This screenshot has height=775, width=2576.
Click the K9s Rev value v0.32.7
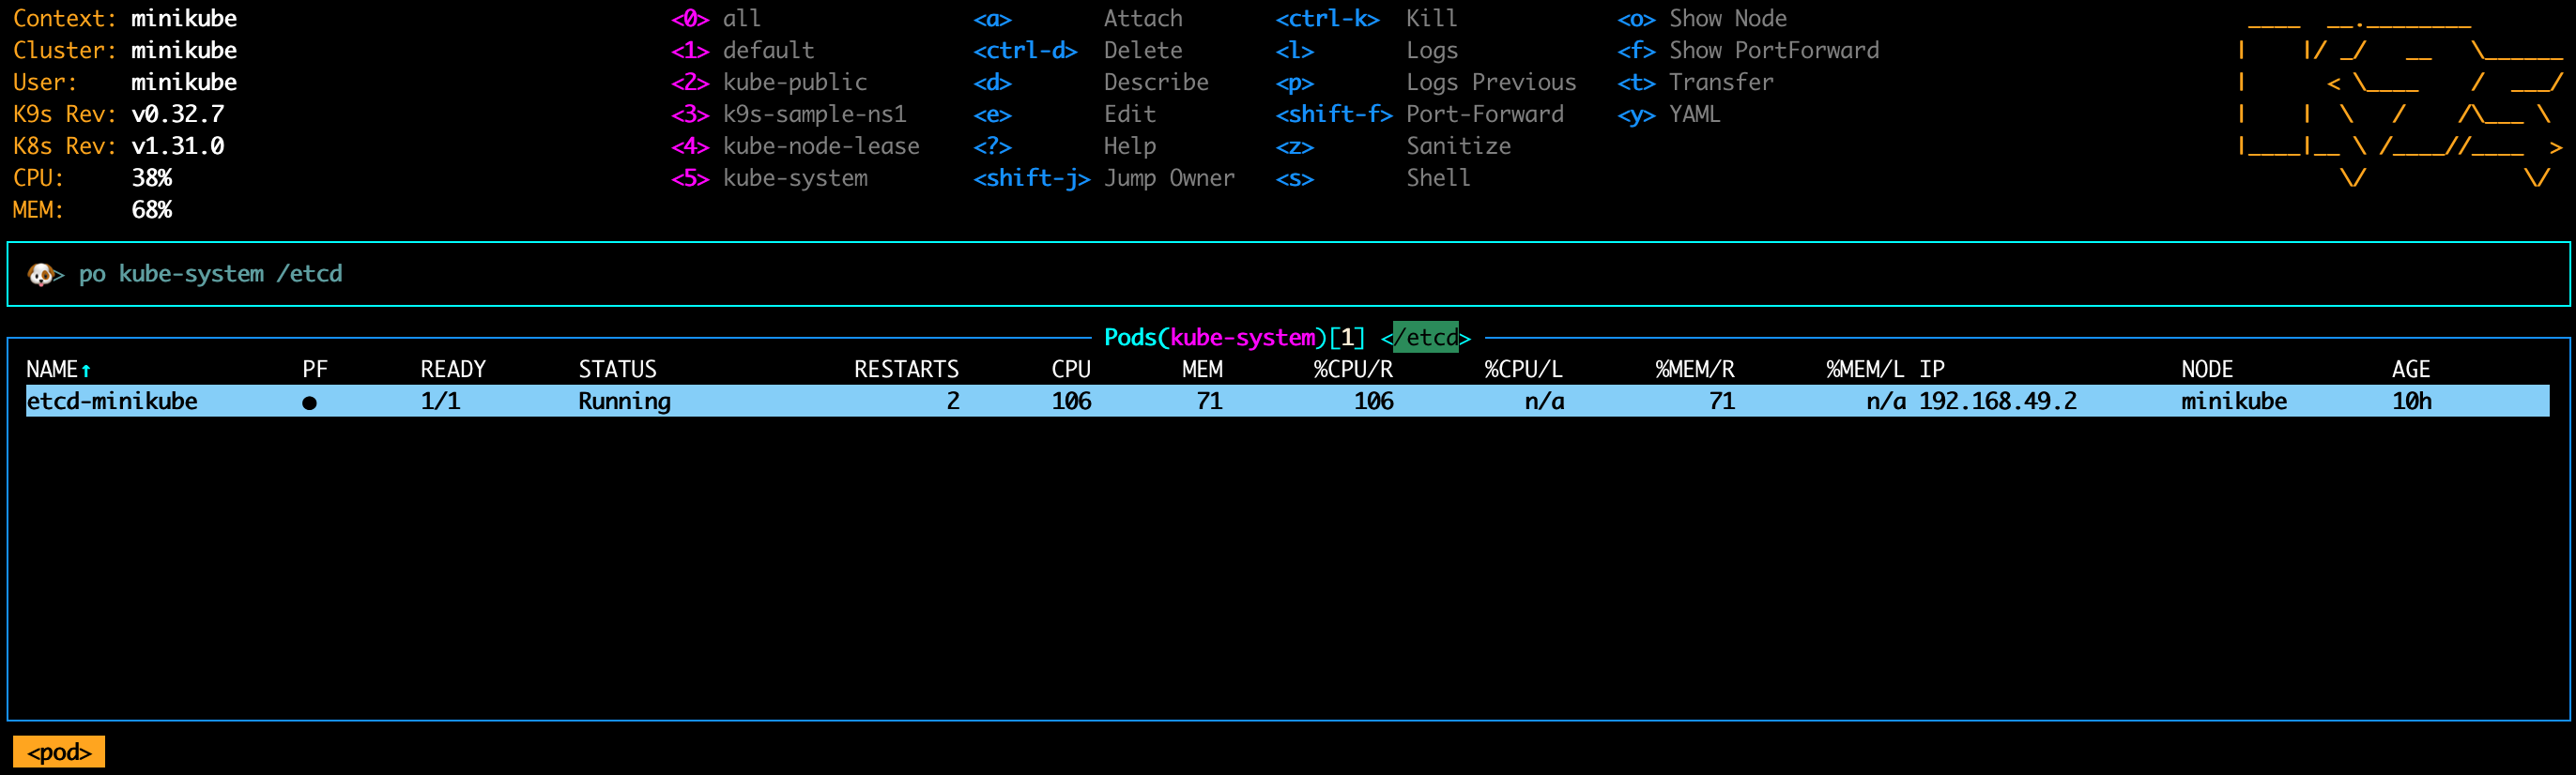(x=178, y=115)
